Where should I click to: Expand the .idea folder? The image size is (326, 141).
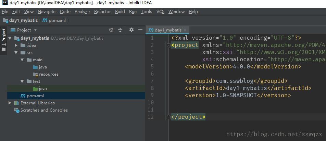[16, 46]
